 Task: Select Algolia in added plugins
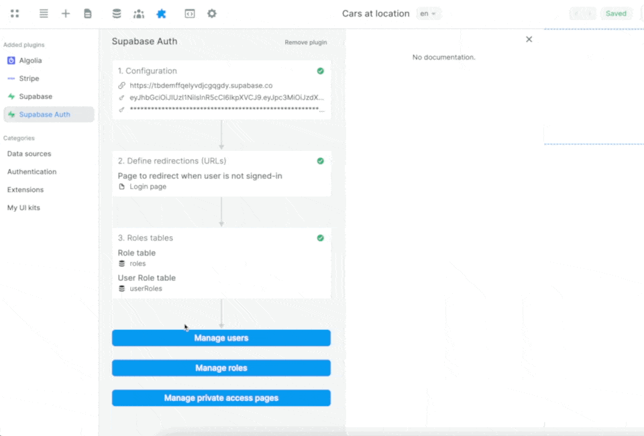pos(49,60)
